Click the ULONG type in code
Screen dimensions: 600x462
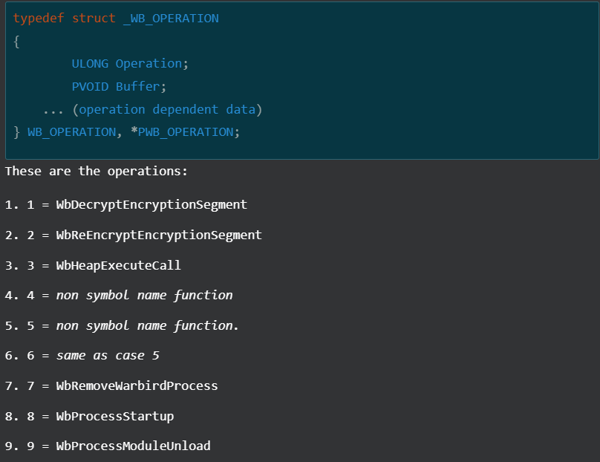point(90,64)
